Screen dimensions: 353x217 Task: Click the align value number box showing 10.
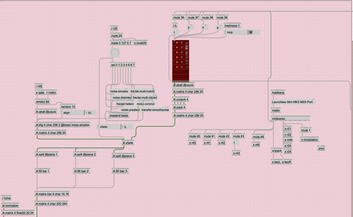90,113
